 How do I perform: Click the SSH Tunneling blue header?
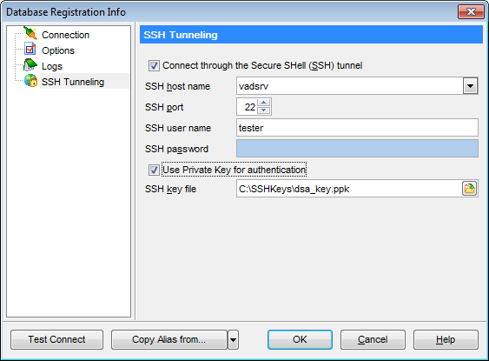(311, 35)
